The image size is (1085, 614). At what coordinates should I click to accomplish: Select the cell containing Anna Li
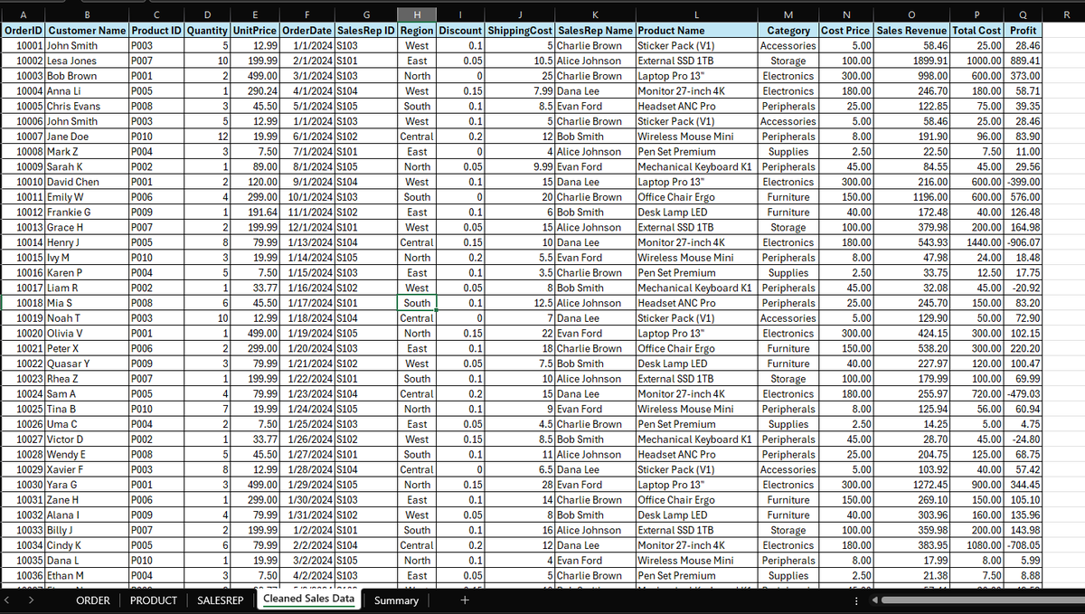click(x=87, y=90)
